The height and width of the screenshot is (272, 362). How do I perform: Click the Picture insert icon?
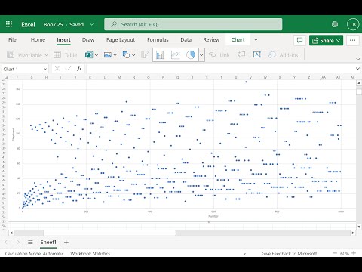tap(108, 55)
